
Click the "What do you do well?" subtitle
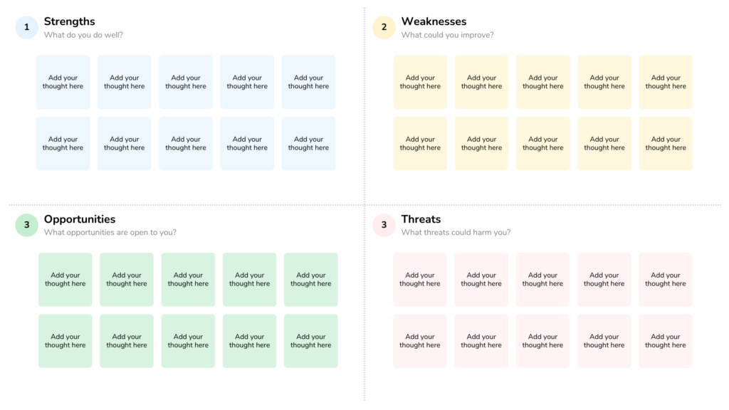(83, 35)
